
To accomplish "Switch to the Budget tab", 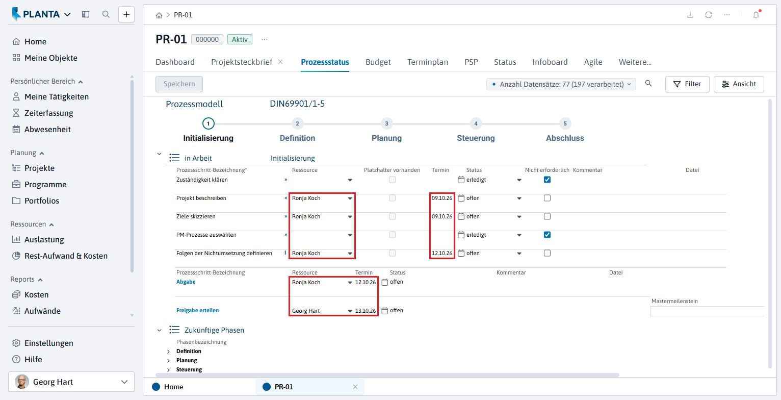I will 378,62.
